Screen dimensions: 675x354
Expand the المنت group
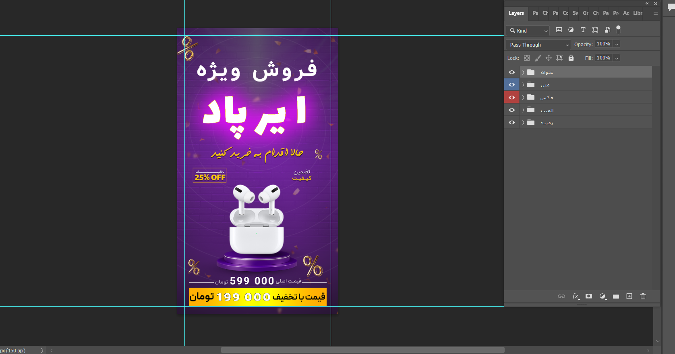point(523,110)
